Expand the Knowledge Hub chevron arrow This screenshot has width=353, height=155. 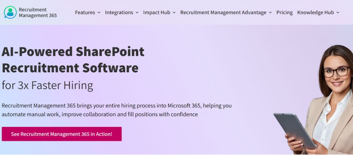coord(338,13)
